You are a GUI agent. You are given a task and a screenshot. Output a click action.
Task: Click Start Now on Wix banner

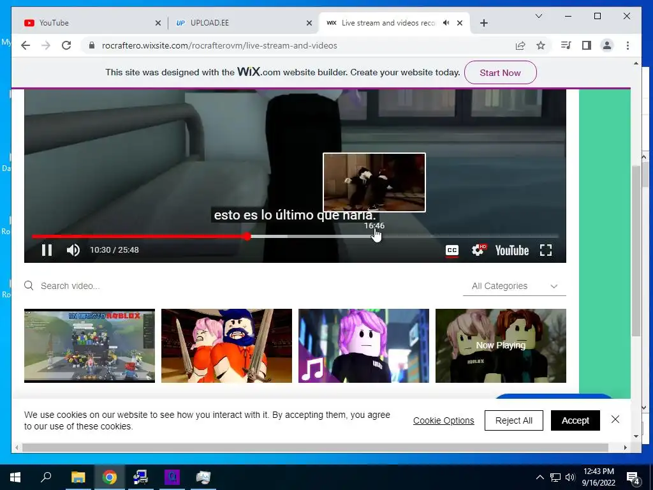tap(500, 73)
